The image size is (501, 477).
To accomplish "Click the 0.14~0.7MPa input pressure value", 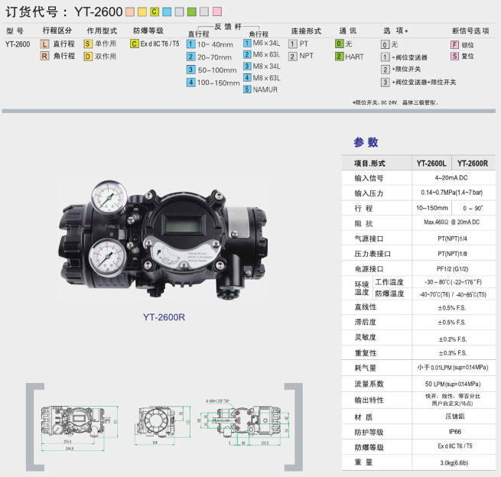I will pos(452,193).
